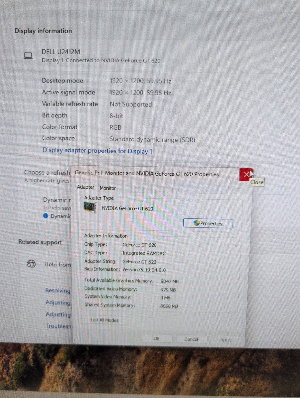
Task: Click the Adapter String GeForce GT 620 value
Action: pyautogui.click(x=139, y=262)
